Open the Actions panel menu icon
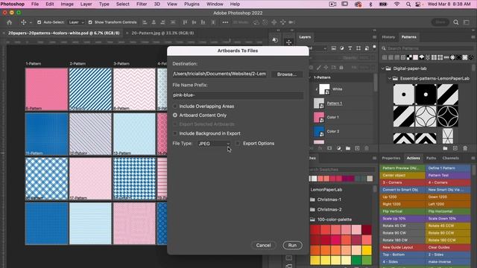This screenshot has width=477, height=268. pos(473,158)
